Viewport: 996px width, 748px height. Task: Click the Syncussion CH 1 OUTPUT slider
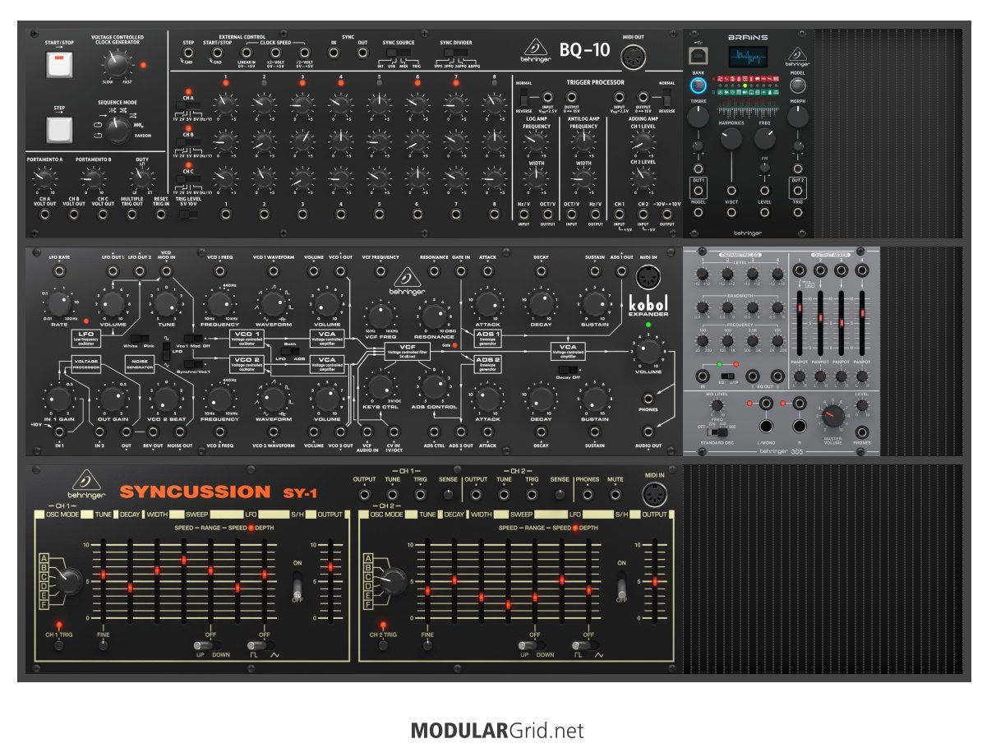tap(330, 579)
